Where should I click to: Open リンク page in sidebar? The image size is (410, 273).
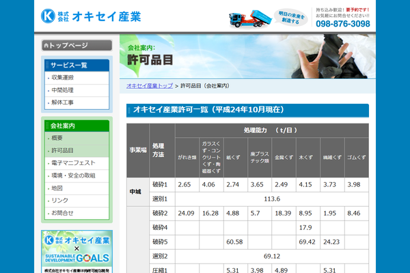(x=77, y=201)
